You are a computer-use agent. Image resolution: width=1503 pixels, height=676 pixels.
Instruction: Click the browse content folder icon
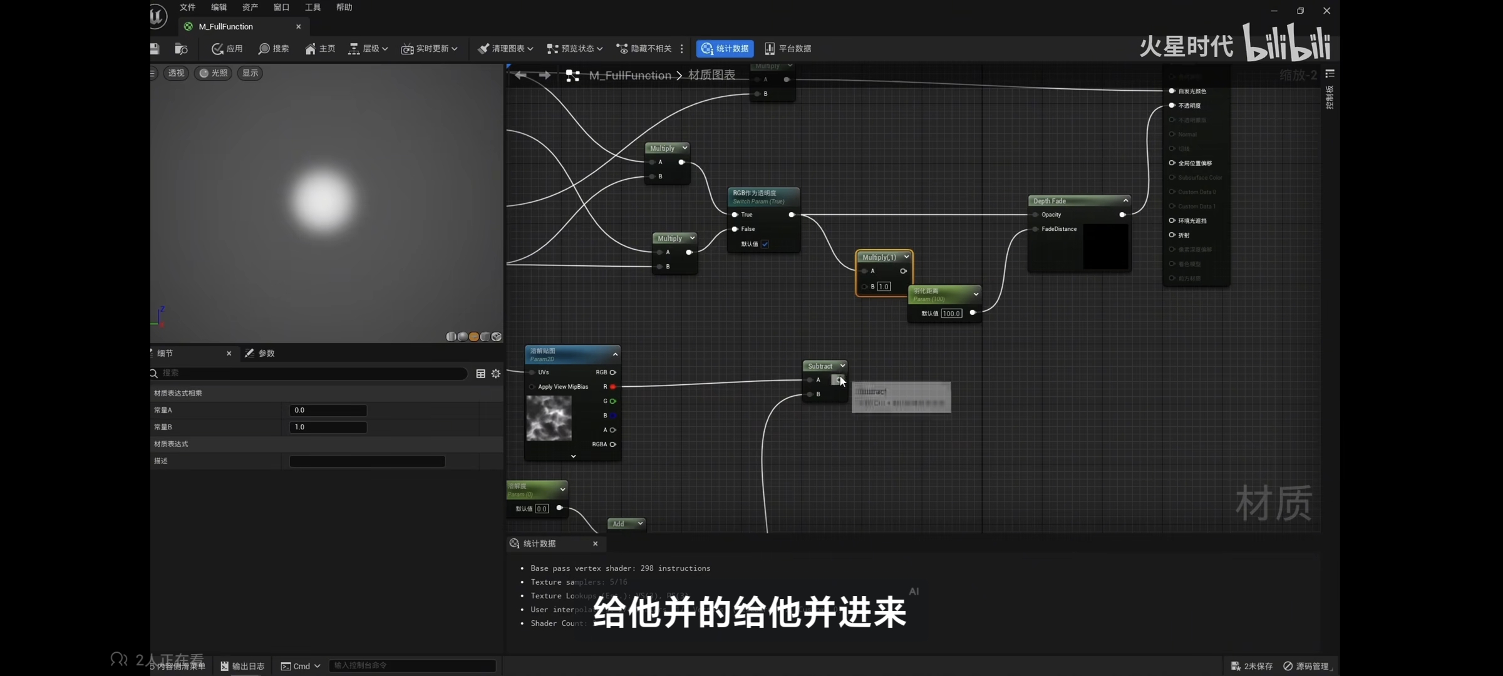pos(181,48)
